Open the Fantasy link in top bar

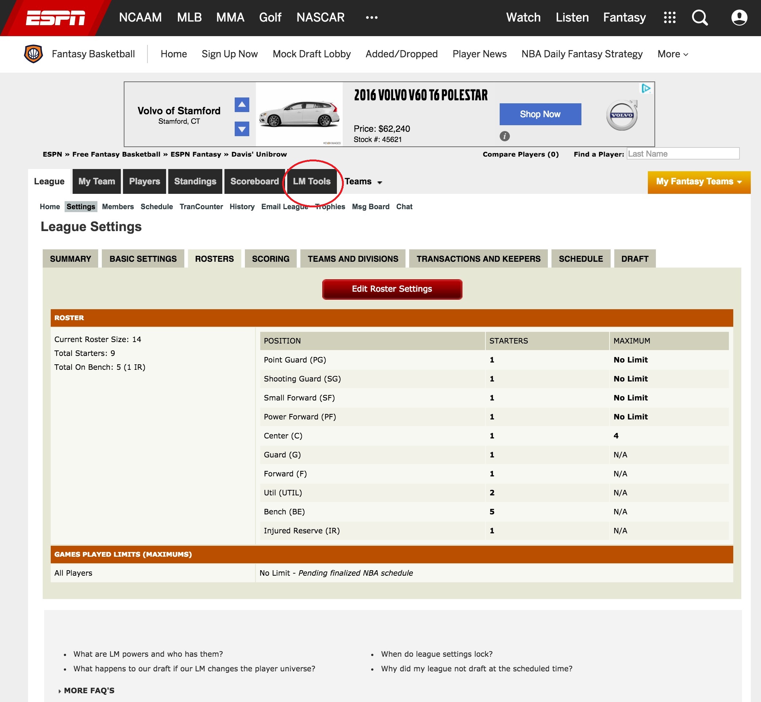coord(624,18)
